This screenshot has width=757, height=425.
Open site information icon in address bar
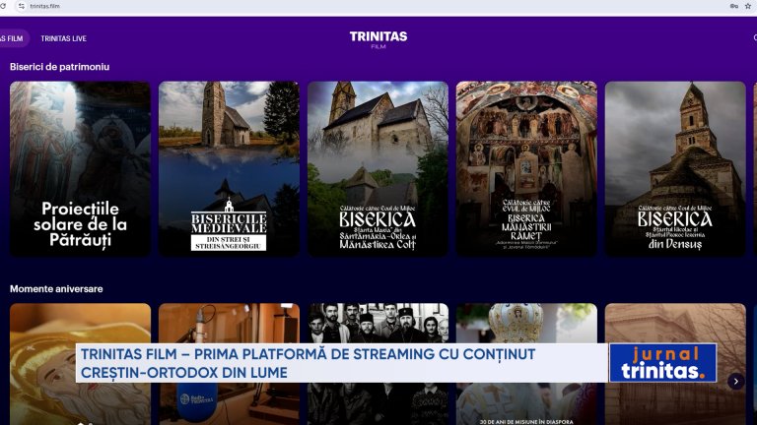[x=22, y=6]
